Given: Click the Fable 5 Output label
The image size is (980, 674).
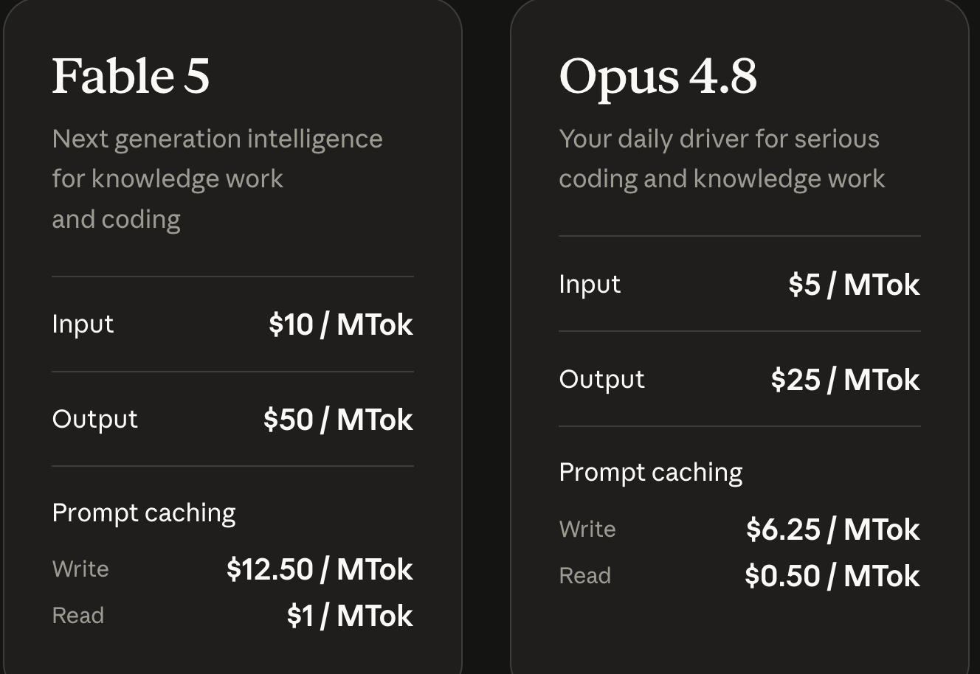Looking at the screenshot, I should pyautogui.click(x=94, y=419).
